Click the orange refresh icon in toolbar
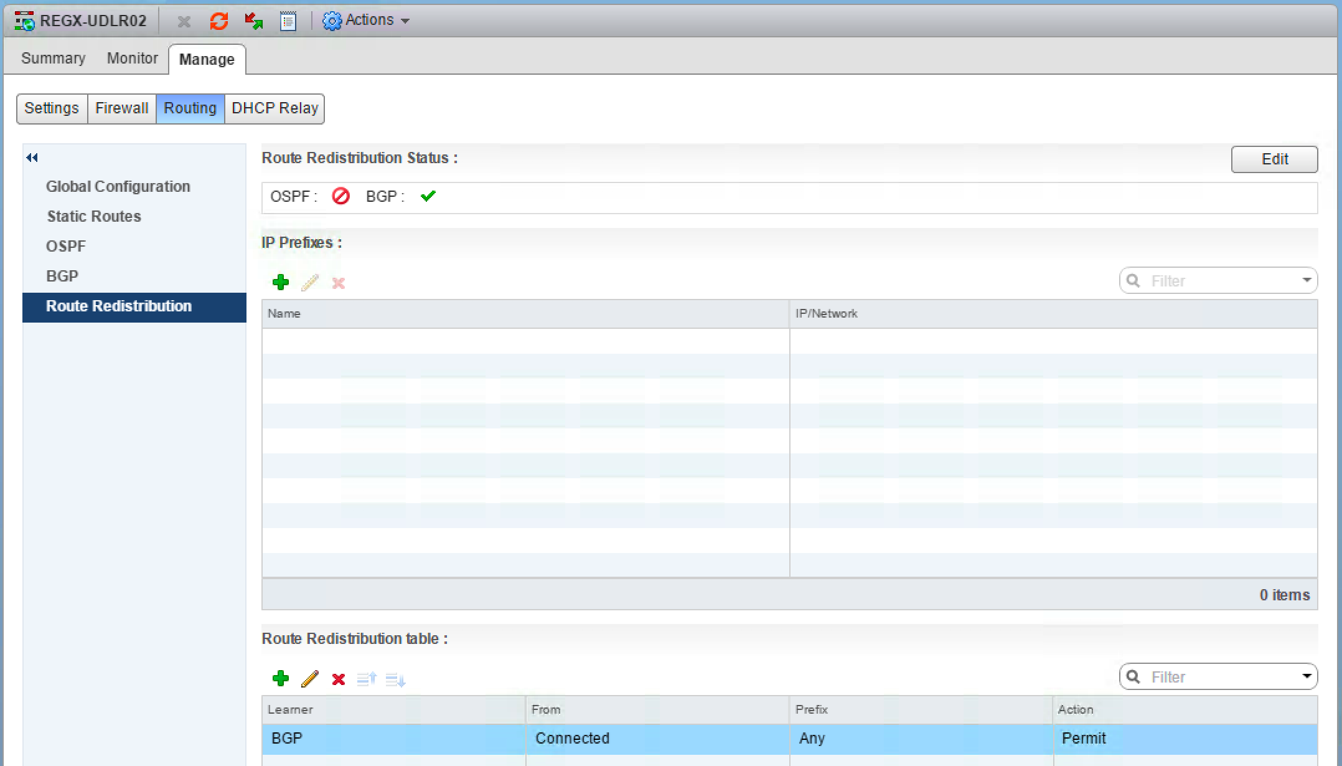 218,21
